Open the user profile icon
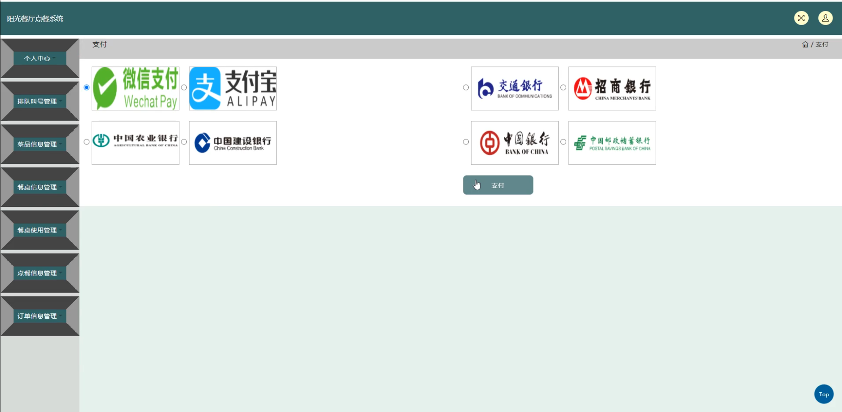The height and width of the screenshot is (412, 842). click(x=825, y=18)
